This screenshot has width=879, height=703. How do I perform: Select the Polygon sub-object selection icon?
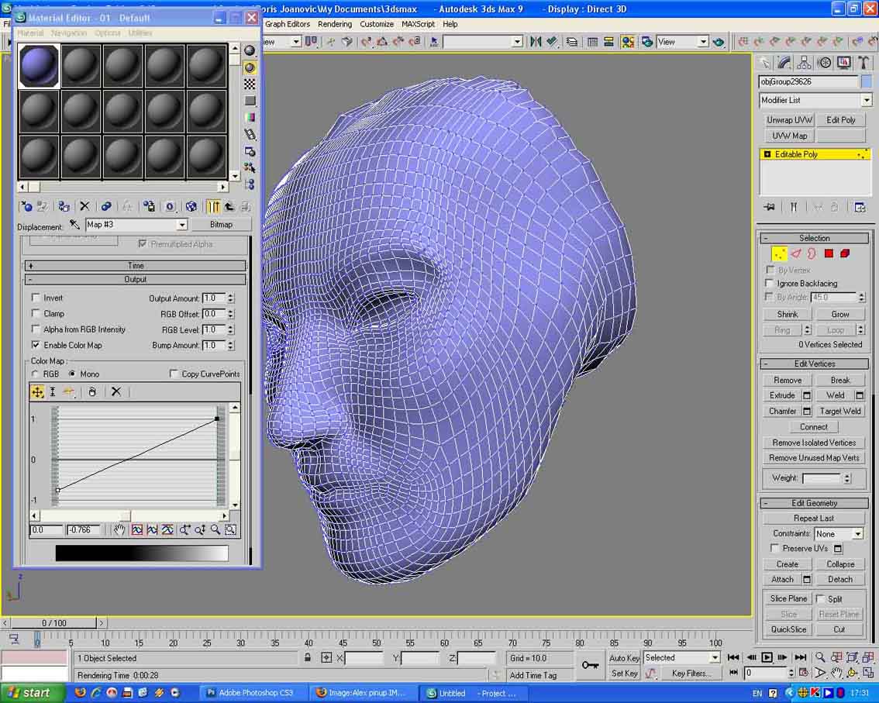[x=829, y=254]
